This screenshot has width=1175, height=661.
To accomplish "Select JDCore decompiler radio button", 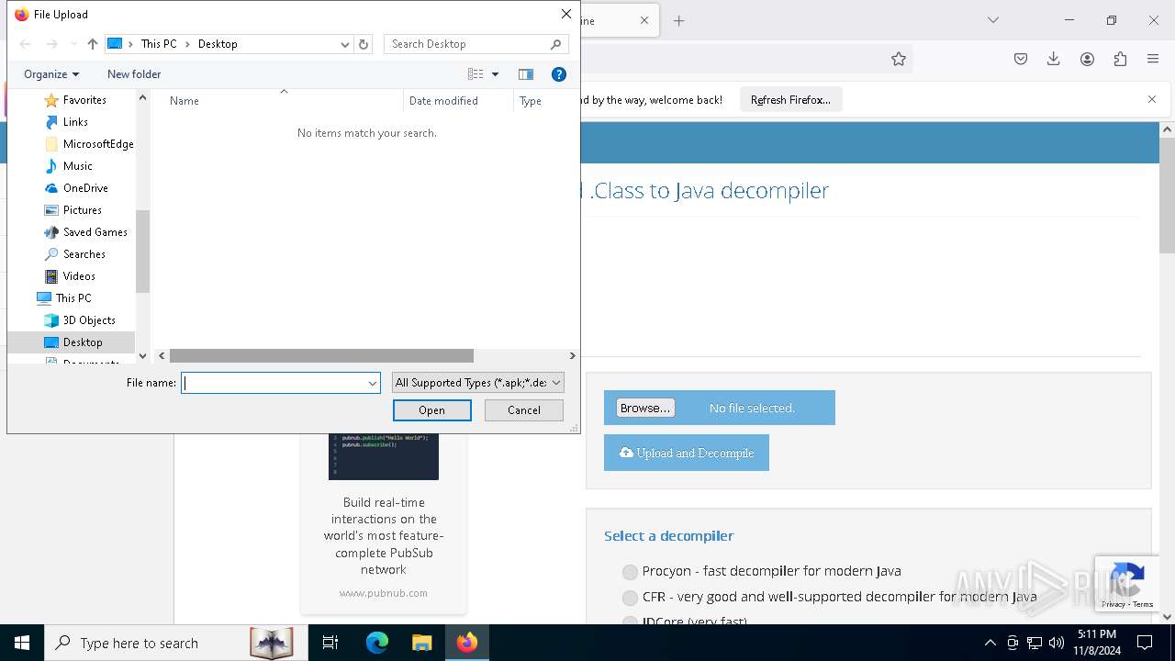I will pos(630,622).
